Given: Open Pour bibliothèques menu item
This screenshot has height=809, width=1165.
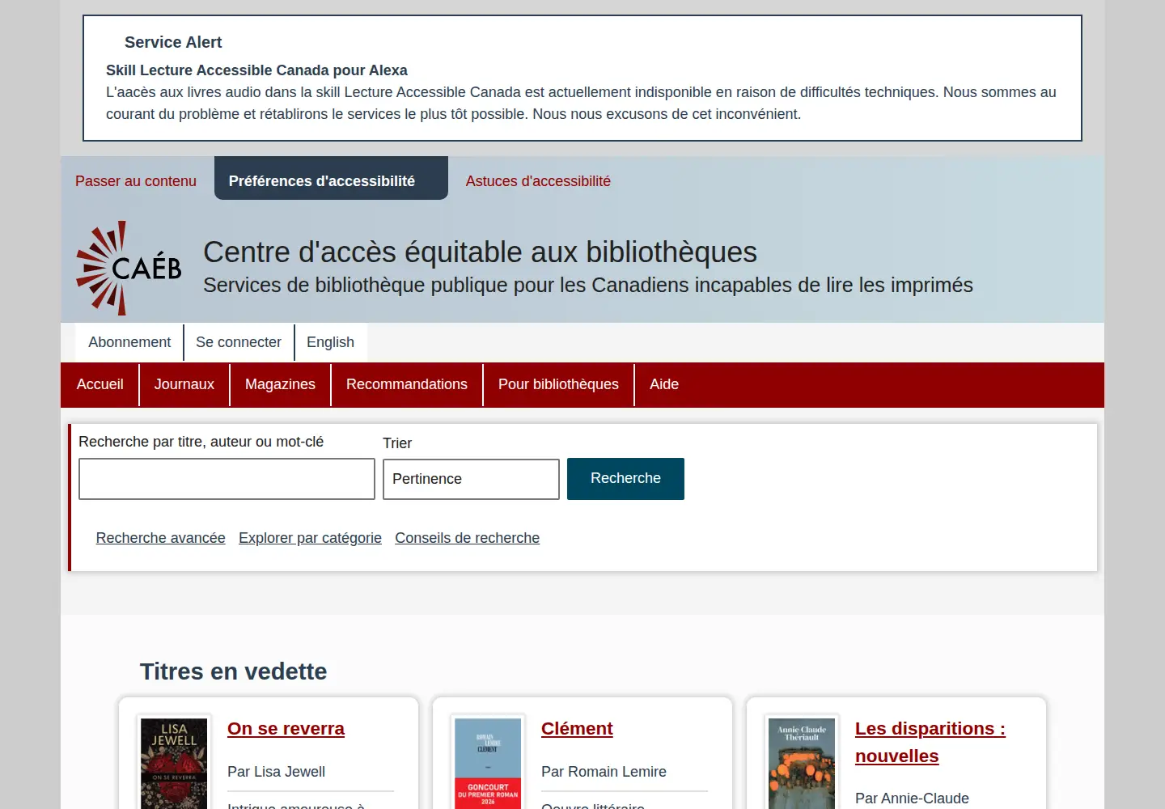Looking at the screenshot, I should click(x=558, y=384).
